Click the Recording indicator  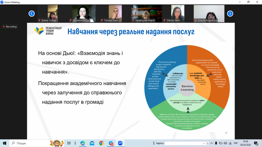point(10,27)
